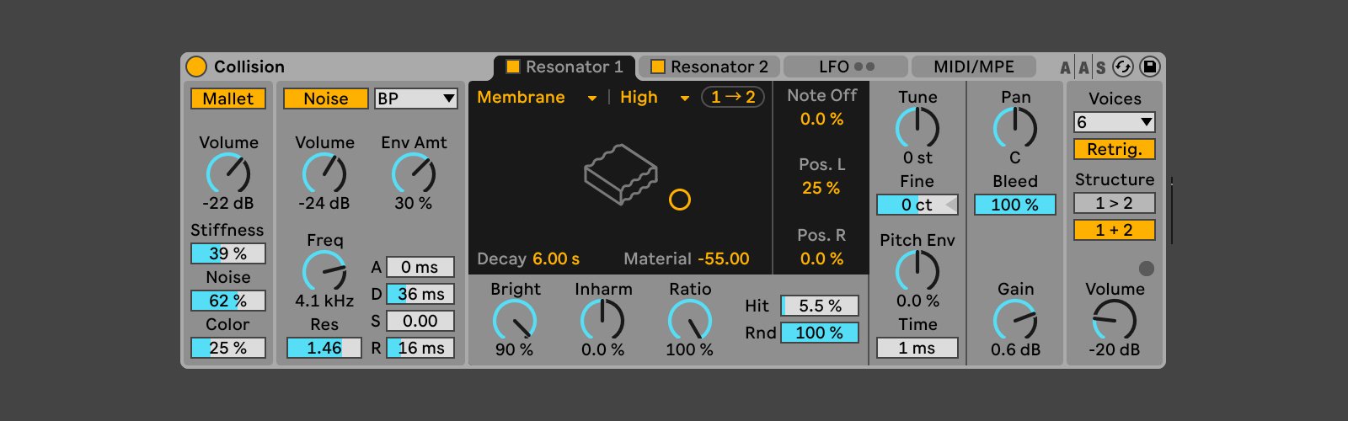Click the resonator Gain knob

(1015, 321)
